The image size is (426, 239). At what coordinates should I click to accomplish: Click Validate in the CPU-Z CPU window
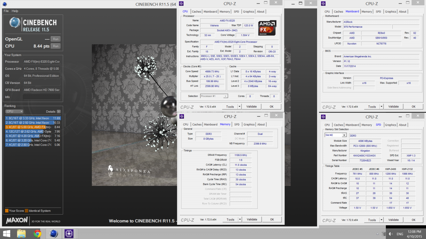pos(252,107)
